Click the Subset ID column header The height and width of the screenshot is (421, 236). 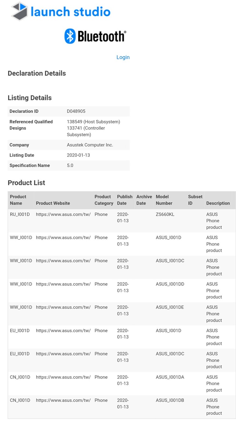tap(195, 200)
